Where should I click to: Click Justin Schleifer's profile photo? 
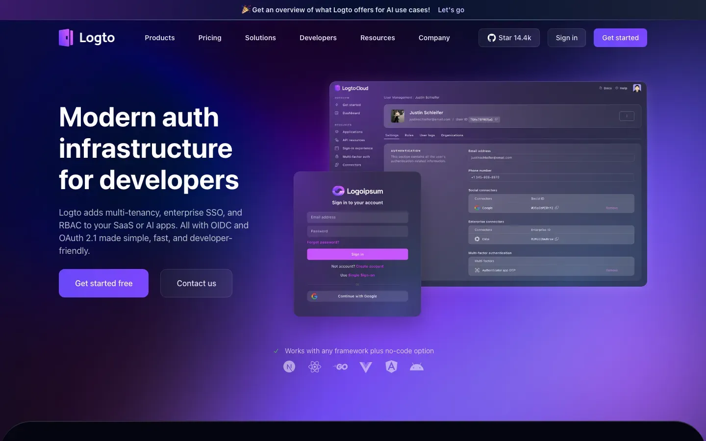(x=398, y=116)
